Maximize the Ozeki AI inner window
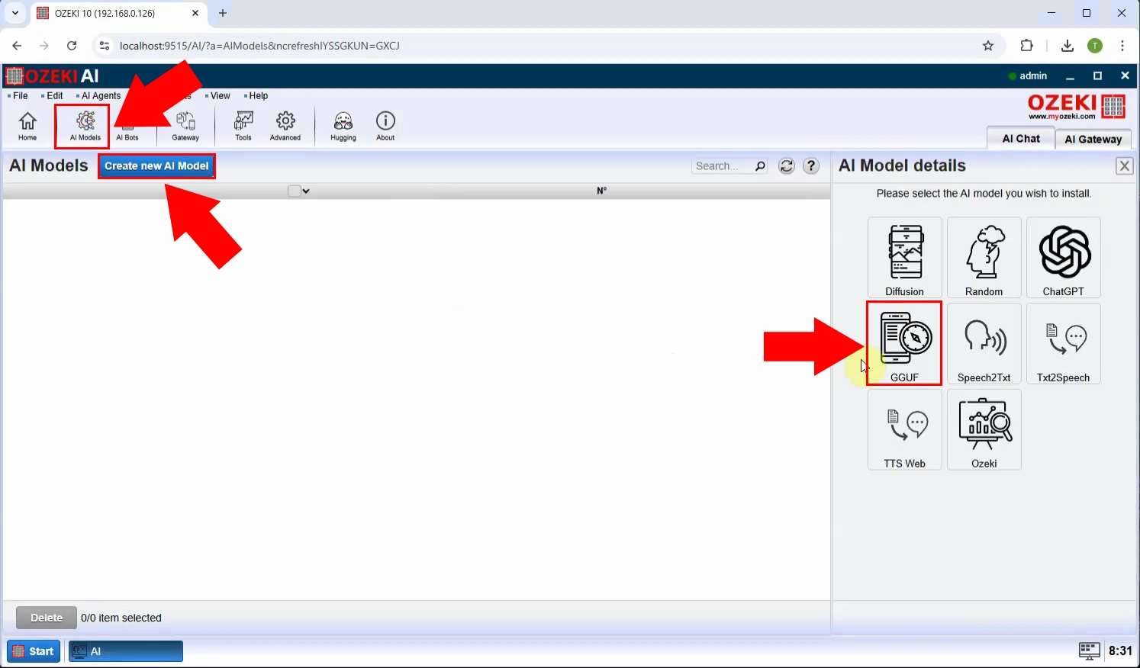Viewport: 1140px width, 668px height. click(x=1097, y=75)
